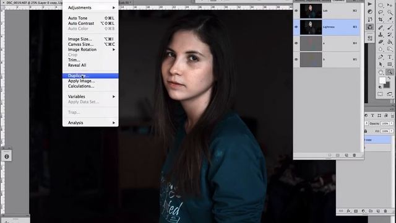Open the Actions play panel icon
The height and width of the screenshot is (223, 396).
(x=370, y=4)
